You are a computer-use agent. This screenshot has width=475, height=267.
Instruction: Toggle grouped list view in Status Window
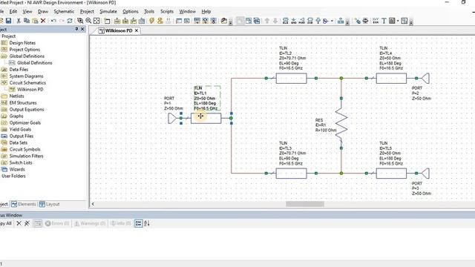point(139,223)
